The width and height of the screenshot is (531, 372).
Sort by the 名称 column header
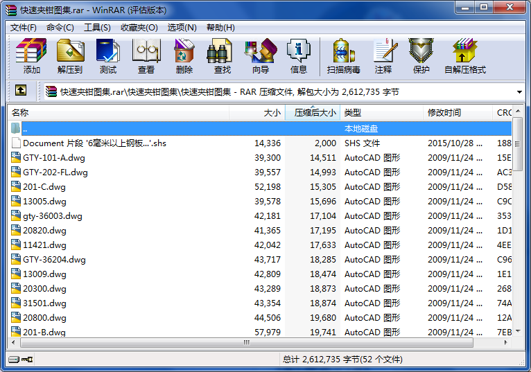(119, 113)
